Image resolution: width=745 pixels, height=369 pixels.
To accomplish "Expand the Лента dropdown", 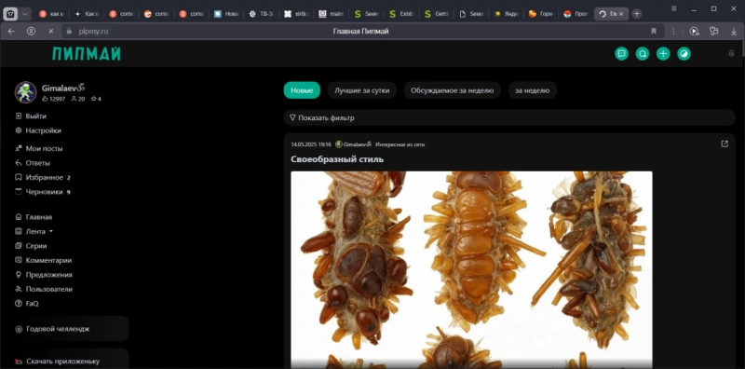I will coord(34,232).
